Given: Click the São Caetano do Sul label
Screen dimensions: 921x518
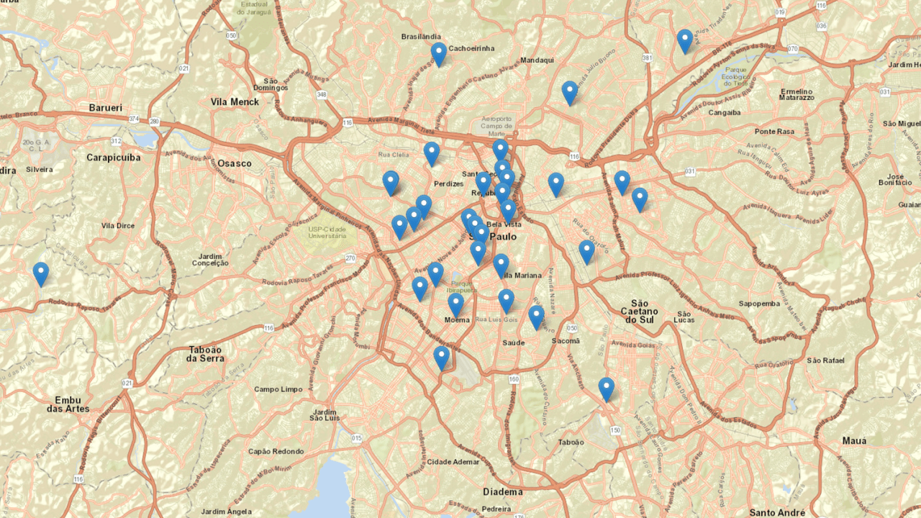Looking at the screenshot, I should click(640, 311).
